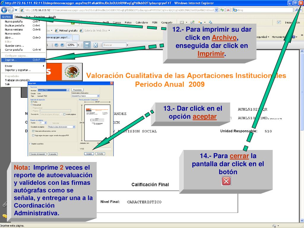Viewport: 304px width, 228px height.
Task: Click the Consejos de impresión button
Action: (x=38, y=154)
